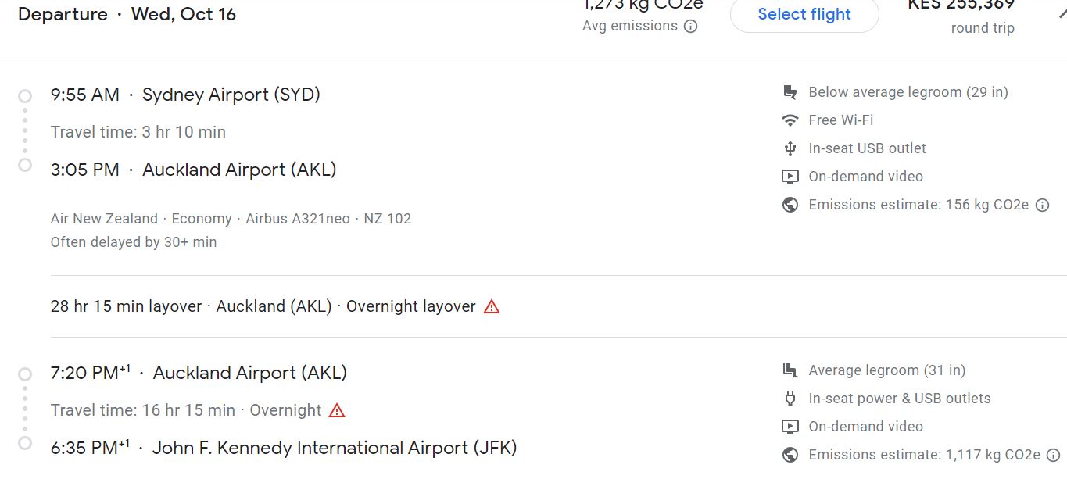The image size is (1067, 479).
Task: Open info for 1,117 kg CO2e emissions estimate
Action: (x=1053, y=454)
